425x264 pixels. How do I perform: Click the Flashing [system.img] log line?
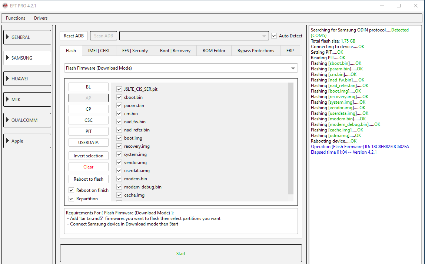tap(338, 102)
